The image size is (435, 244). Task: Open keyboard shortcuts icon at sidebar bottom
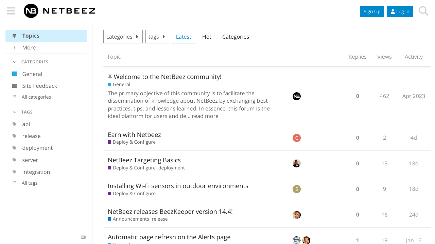point(83,237)
